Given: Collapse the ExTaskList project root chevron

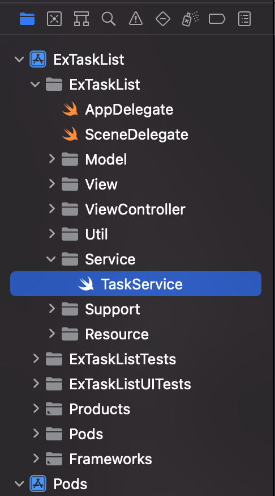Looking at the screenshot, I should (20, 59).
